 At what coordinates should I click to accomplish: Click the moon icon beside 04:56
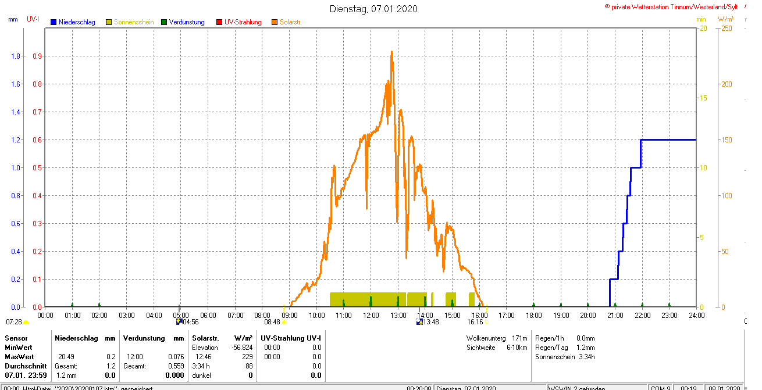click(x=179, y=321)
